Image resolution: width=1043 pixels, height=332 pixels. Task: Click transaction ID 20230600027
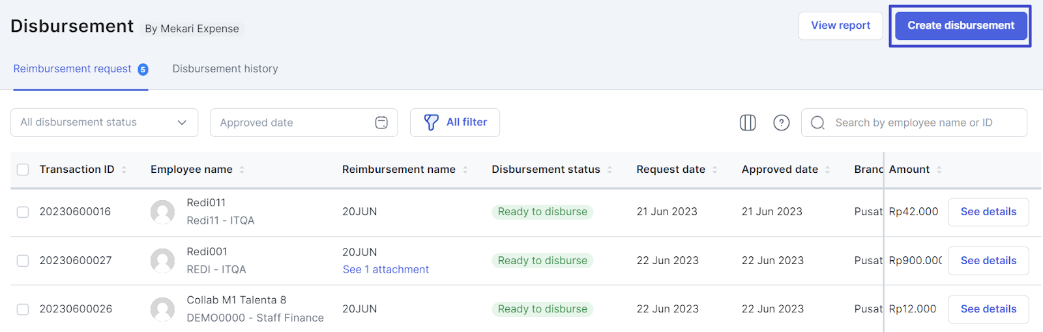point(76,261)
